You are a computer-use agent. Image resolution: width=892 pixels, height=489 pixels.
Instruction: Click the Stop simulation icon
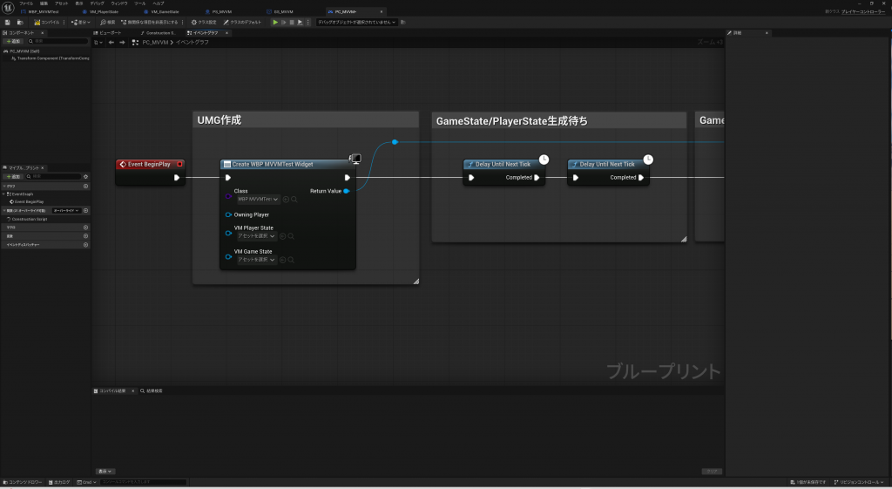[292, 22]
